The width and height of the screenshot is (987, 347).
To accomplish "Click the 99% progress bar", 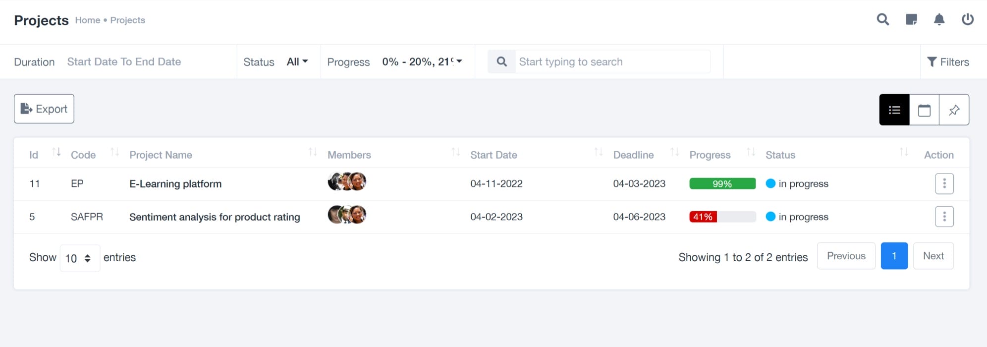I will (722, 183).
